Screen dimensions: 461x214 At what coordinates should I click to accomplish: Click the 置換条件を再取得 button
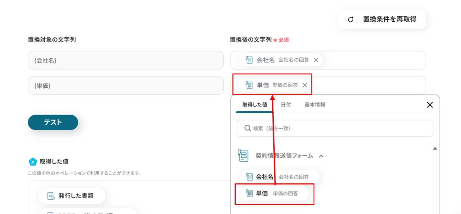(x=382, y=19)
